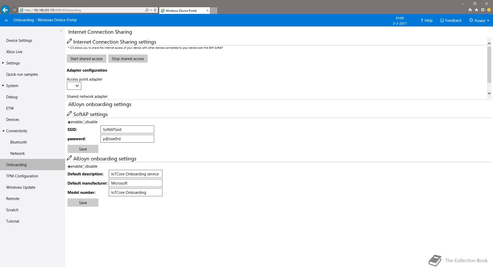
Task: Click the Default manufacturer field
Action: [x=135, y=183]
